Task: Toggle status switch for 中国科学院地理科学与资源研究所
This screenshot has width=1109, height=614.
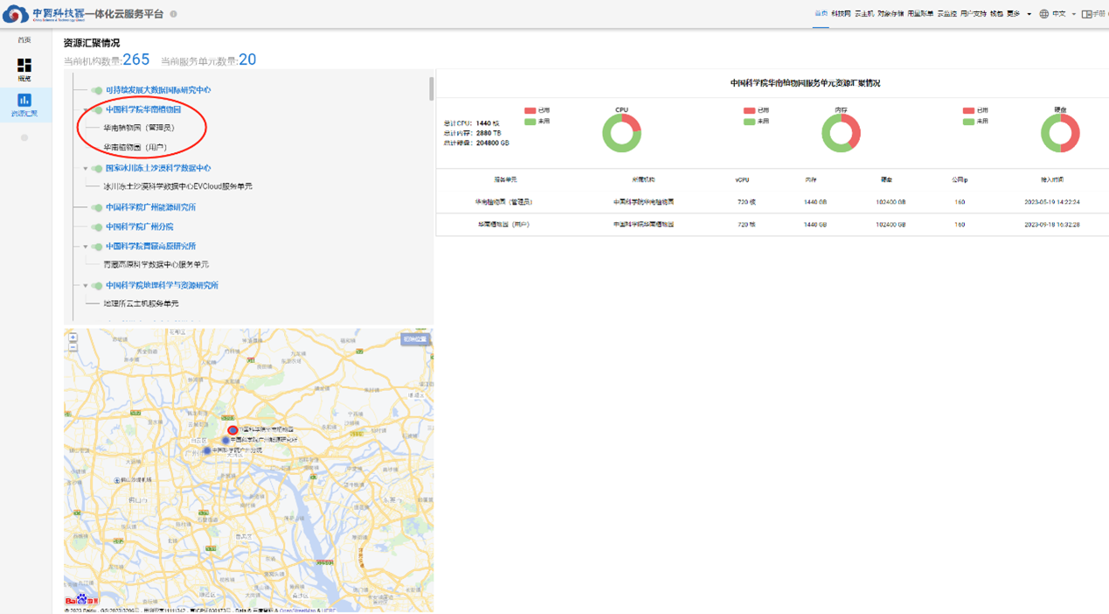Action: (96, 285)
